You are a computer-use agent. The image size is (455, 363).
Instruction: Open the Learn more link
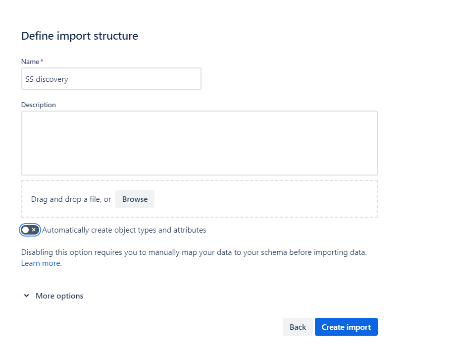[x=41, y=263]
